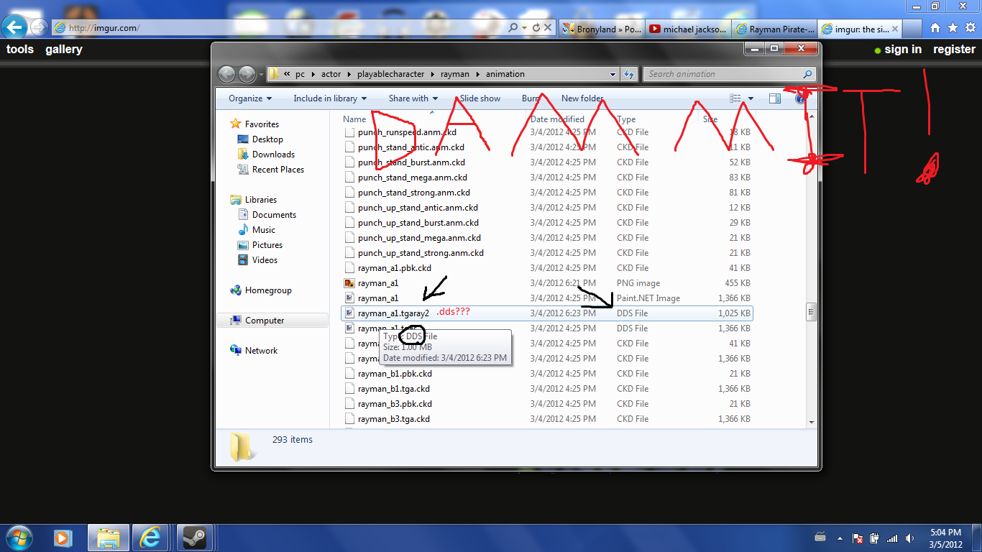Expand the change view options arrow
The width and height of the screenshot is (982, 552).
click(751, 98)
